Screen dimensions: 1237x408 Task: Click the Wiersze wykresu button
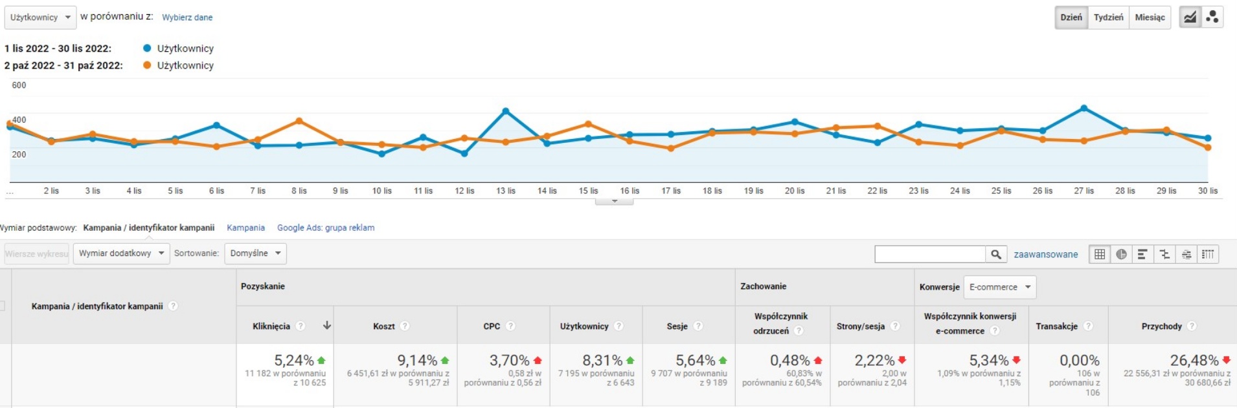click(37, 253)
